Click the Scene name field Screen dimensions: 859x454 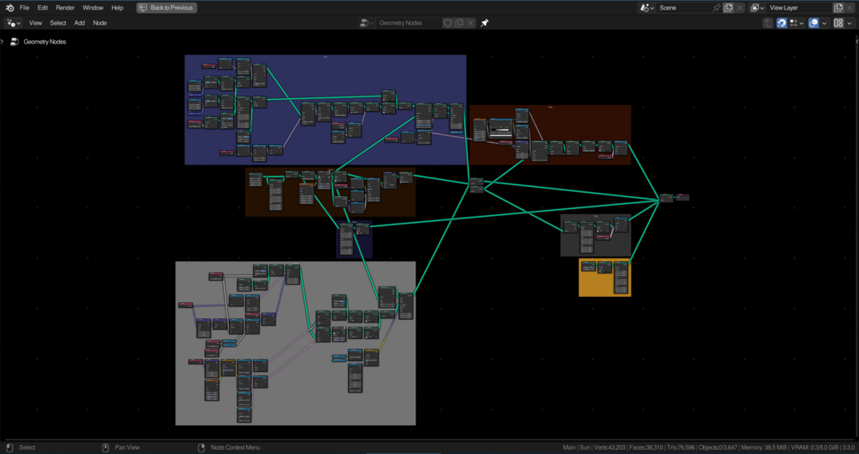tap(684, 8)
